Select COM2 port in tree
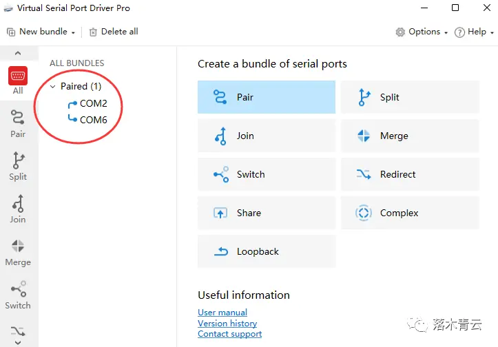The height and width of the screenshot is (347, 498). (x=93, y=104)
